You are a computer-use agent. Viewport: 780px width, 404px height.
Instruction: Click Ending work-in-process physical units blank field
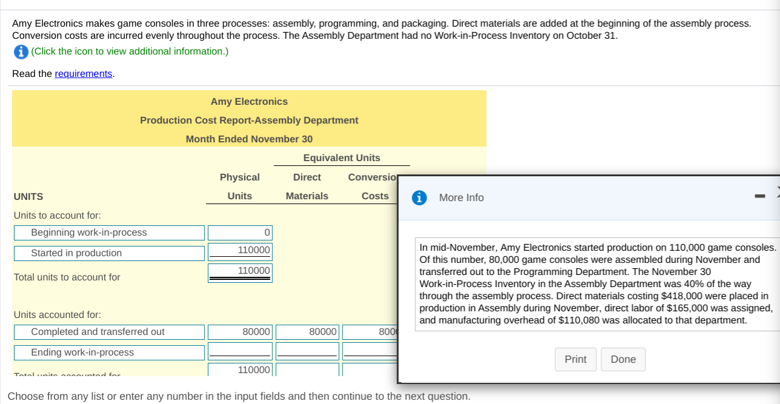click(239, 351)
